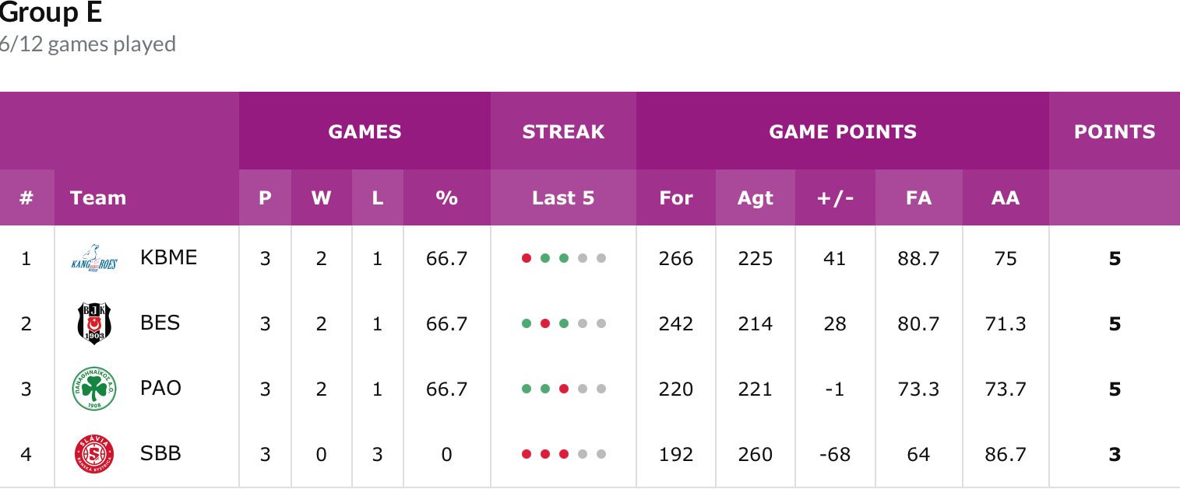Click the FA column header
The width and height of the screenshot is (1180, 489).
click(918, 198)
